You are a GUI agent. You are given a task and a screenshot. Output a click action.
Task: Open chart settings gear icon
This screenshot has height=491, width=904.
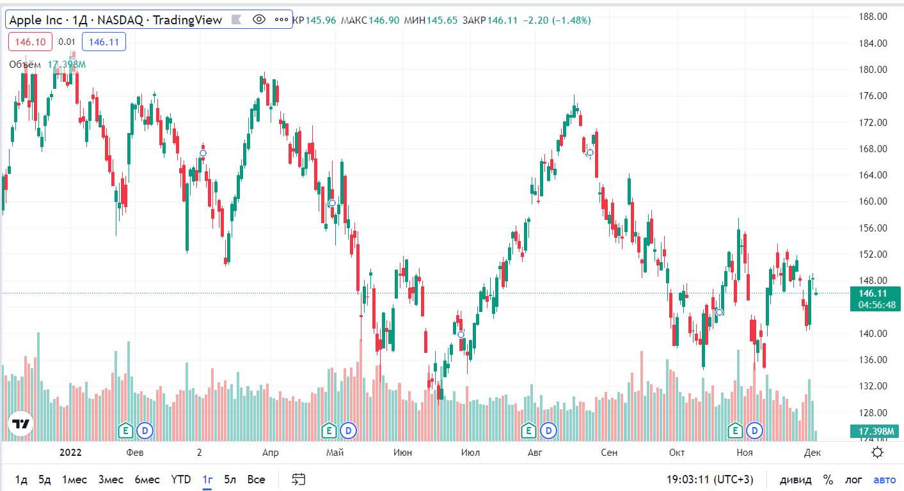[878, 453]
